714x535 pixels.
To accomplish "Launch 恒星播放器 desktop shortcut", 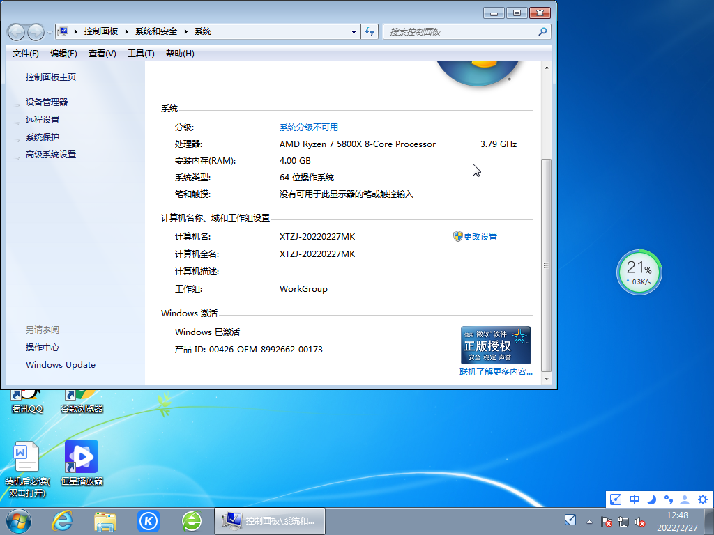I will pyautogui.click(x=81, y=456).
